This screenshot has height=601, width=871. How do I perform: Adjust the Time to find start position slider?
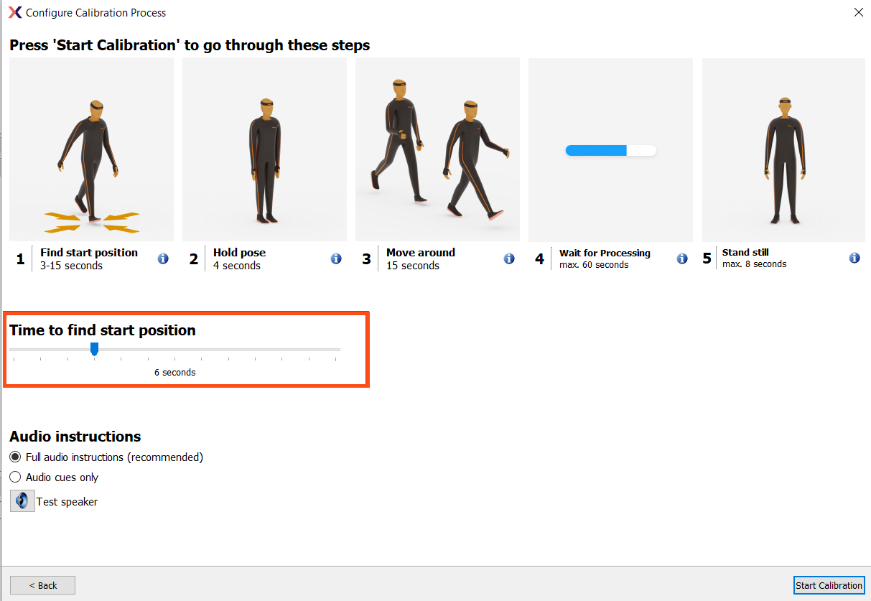tap(94, 349)
